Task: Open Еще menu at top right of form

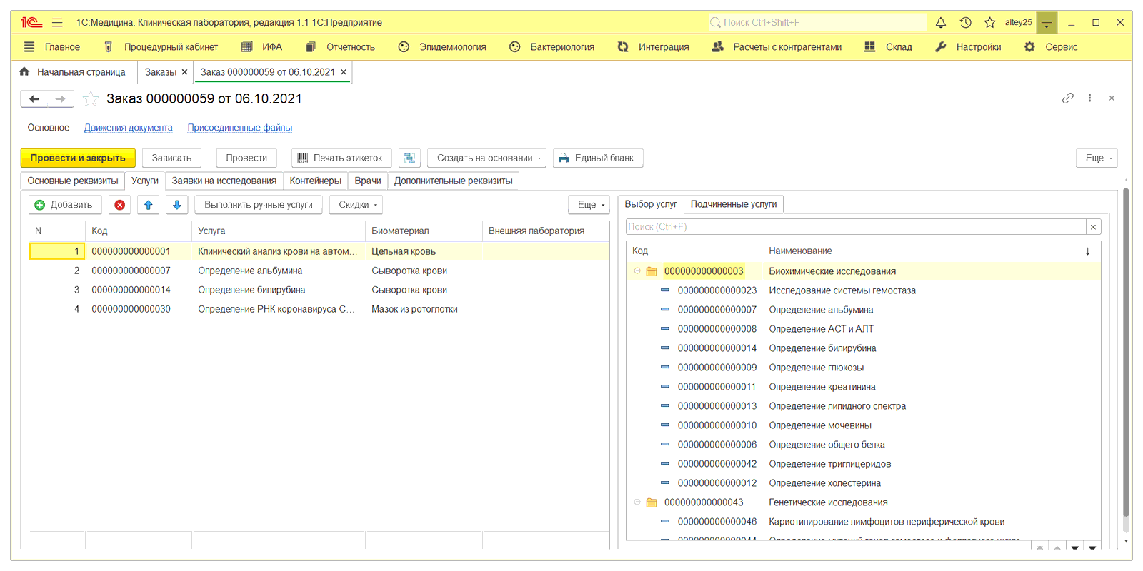Action: [1097, 158]
